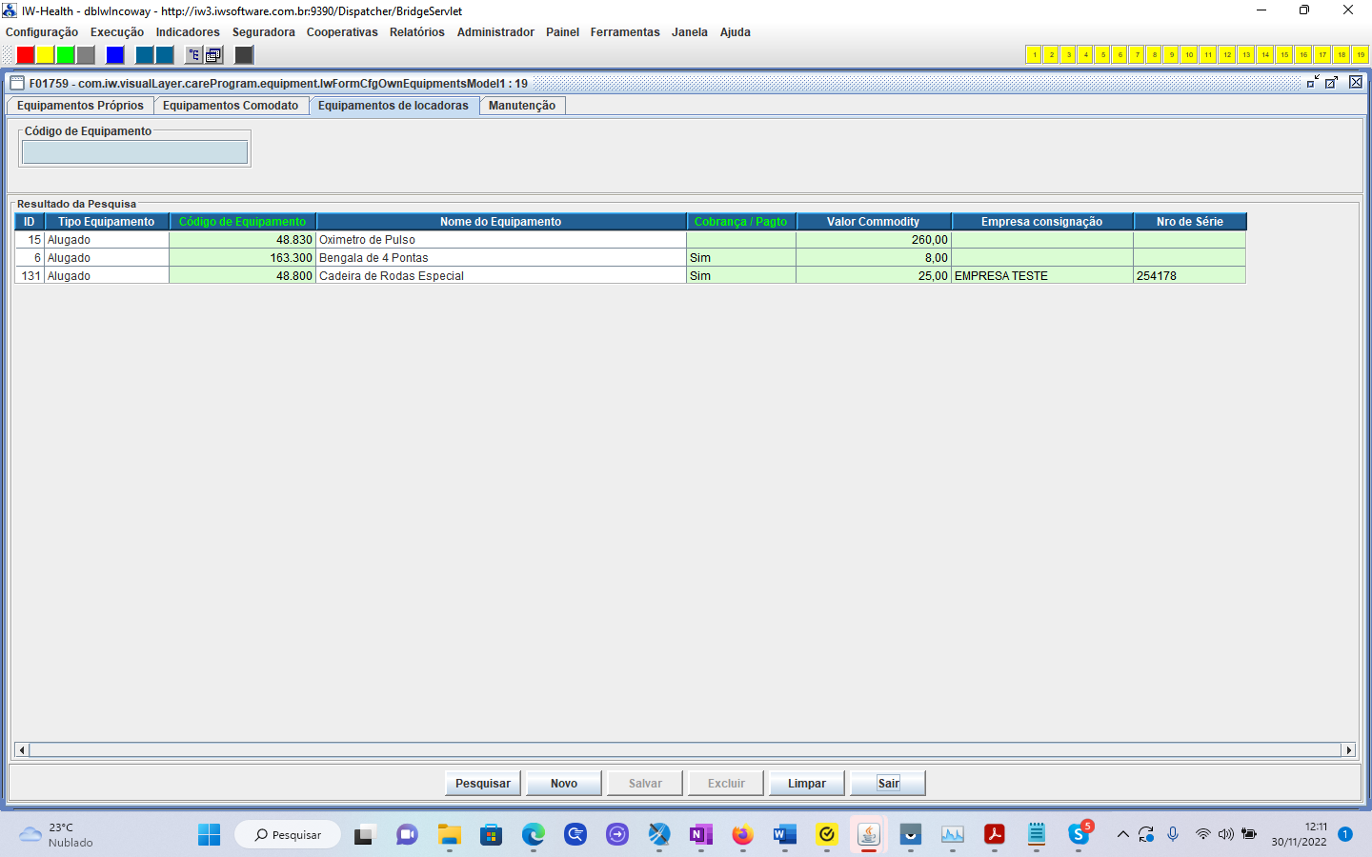The image size is (1372, 857).
Task: Click the red square toolbar button
Action: (26, 55)
